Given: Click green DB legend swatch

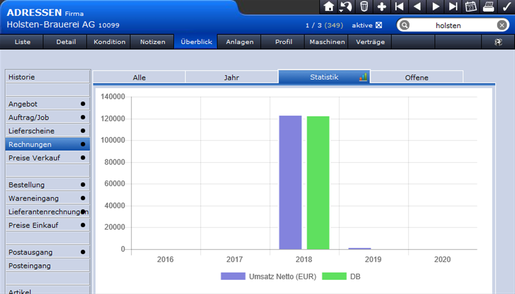Looking at the screenshot, I should 334,276.
